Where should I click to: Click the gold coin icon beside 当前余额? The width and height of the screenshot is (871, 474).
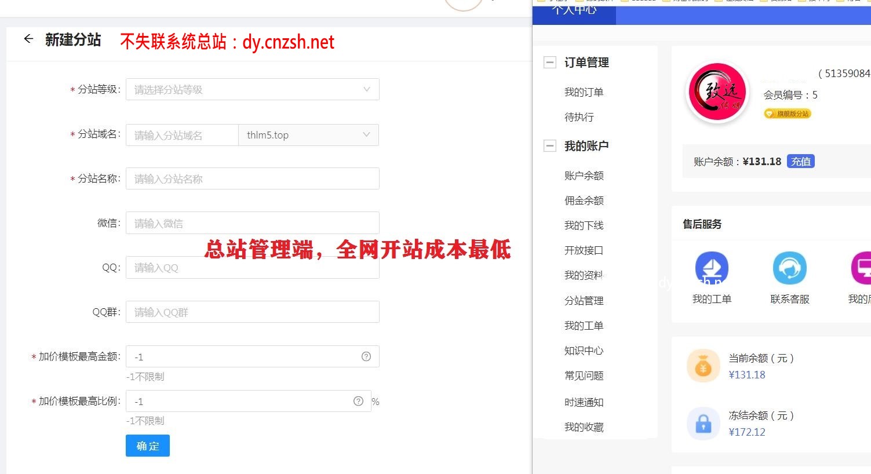coord(703,365)
